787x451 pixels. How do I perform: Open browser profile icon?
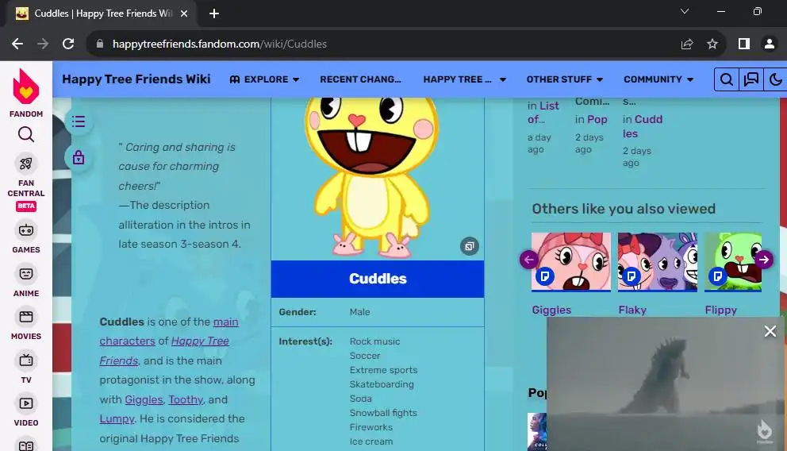[769, 44]
